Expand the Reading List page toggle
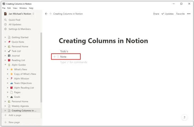This screenshot has width=194, height=127. (x=5, y=60)
